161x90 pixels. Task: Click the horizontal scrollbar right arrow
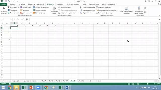click(158, 81)
